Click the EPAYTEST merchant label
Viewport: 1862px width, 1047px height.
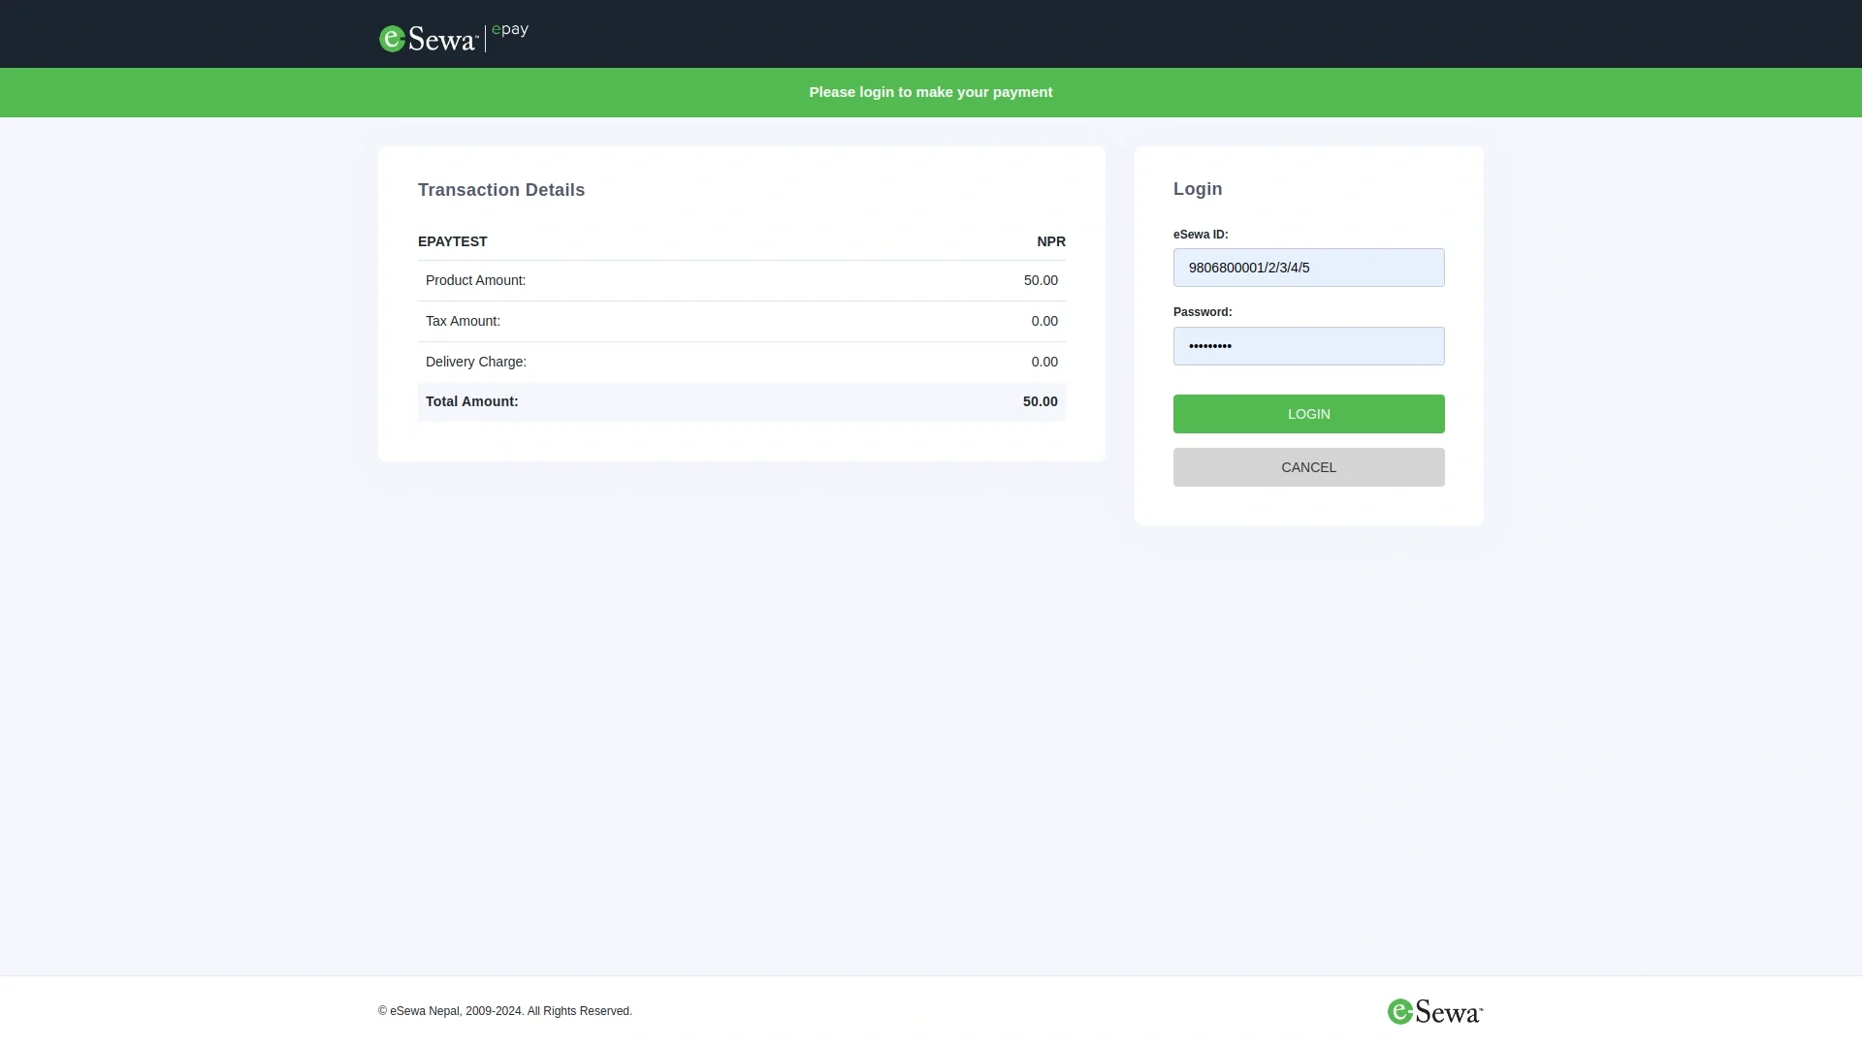point(452,241)
